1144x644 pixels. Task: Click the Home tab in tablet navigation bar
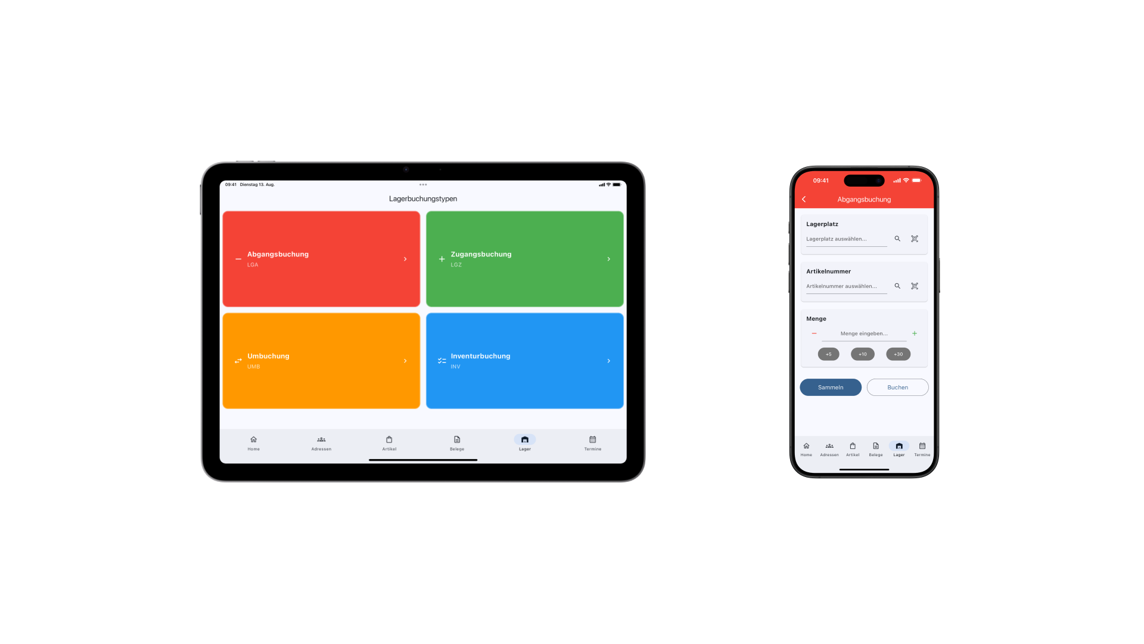point(254,442)
